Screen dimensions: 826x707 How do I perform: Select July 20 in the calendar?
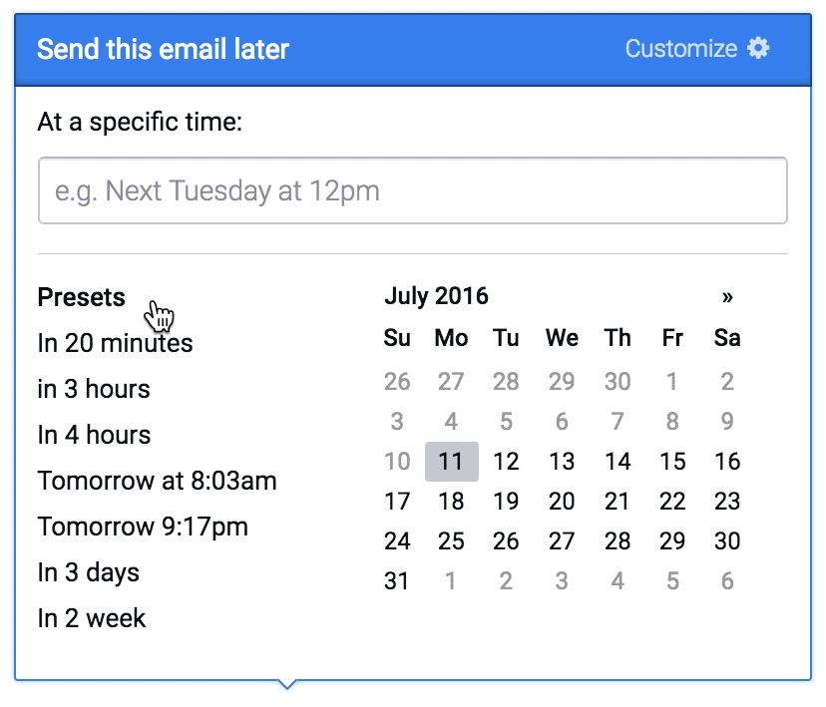pyautogui.click(x=562, y=502)
